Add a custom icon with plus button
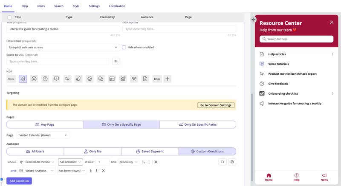This screenshot has width=341, height=186. pyautogui.click(x=167, y=79)
